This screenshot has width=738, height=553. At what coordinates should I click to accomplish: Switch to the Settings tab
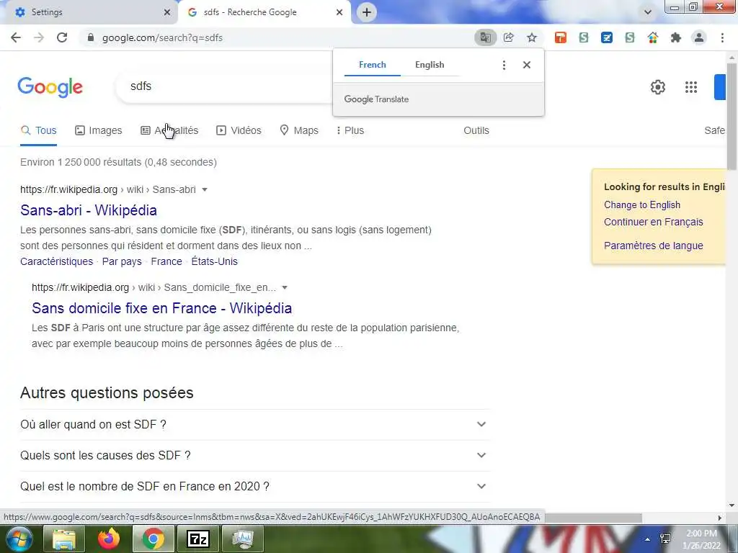click(x=89, y=12)
